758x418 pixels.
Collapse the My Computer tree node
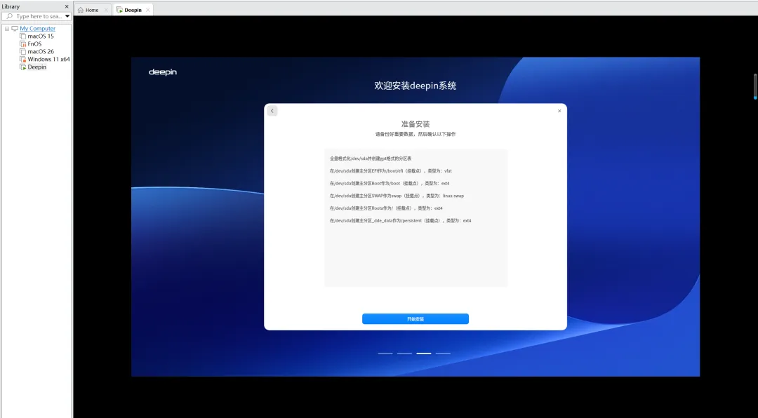point(7,29)
